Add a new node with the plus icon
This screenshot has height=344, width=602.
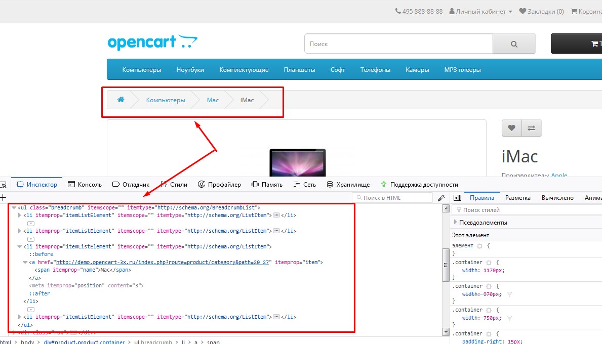(x=3, y=198)
